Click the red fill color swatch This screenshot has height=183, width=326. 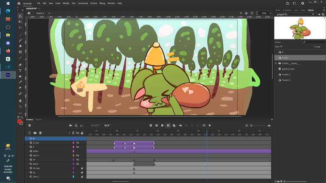point(20,121)
